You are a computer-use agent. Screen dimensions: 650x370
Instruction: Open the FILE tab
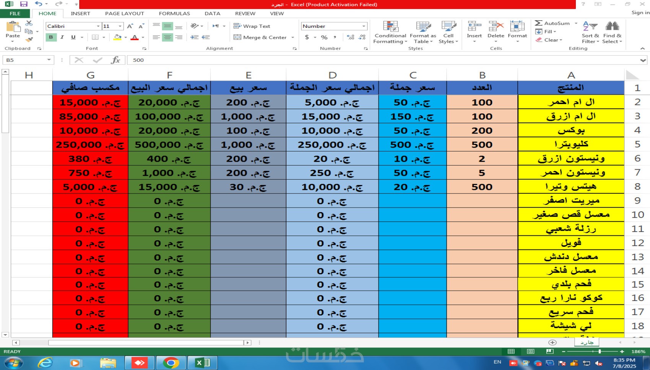(x=15, y=13)
